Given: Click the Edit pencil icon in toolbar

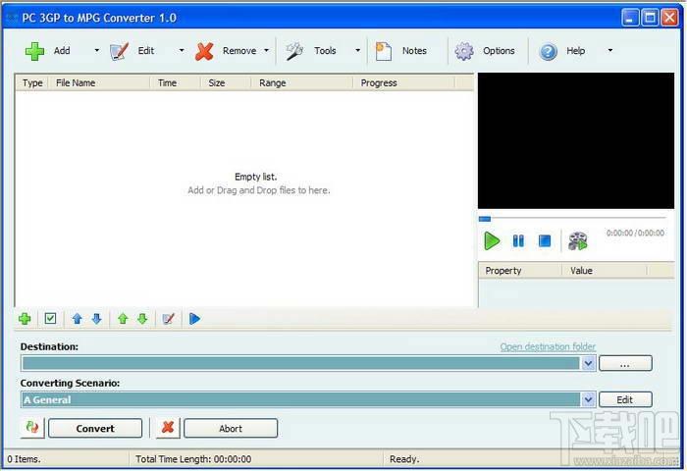Looking at the screenshot, I should [119, 51].
